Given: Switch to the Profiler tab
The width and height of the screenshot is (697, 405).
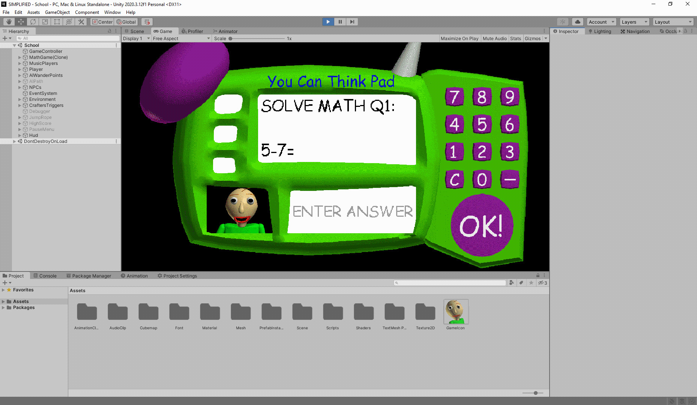Looking at the screenshot, I should [192, 31].
